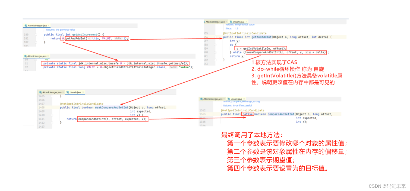The height and width of the screenshot is (191, 410).
Task: Select Unsafe.java tab above weakCompareAndSetInt code
Action: tap(75, 92)
